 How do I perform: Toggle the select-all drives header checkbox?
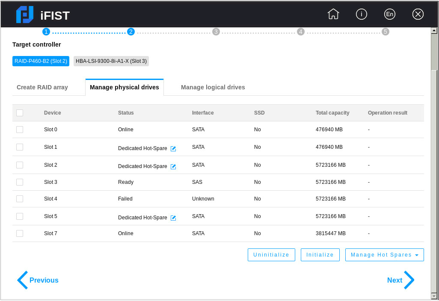pyautogui.click(x=20, y=113)
